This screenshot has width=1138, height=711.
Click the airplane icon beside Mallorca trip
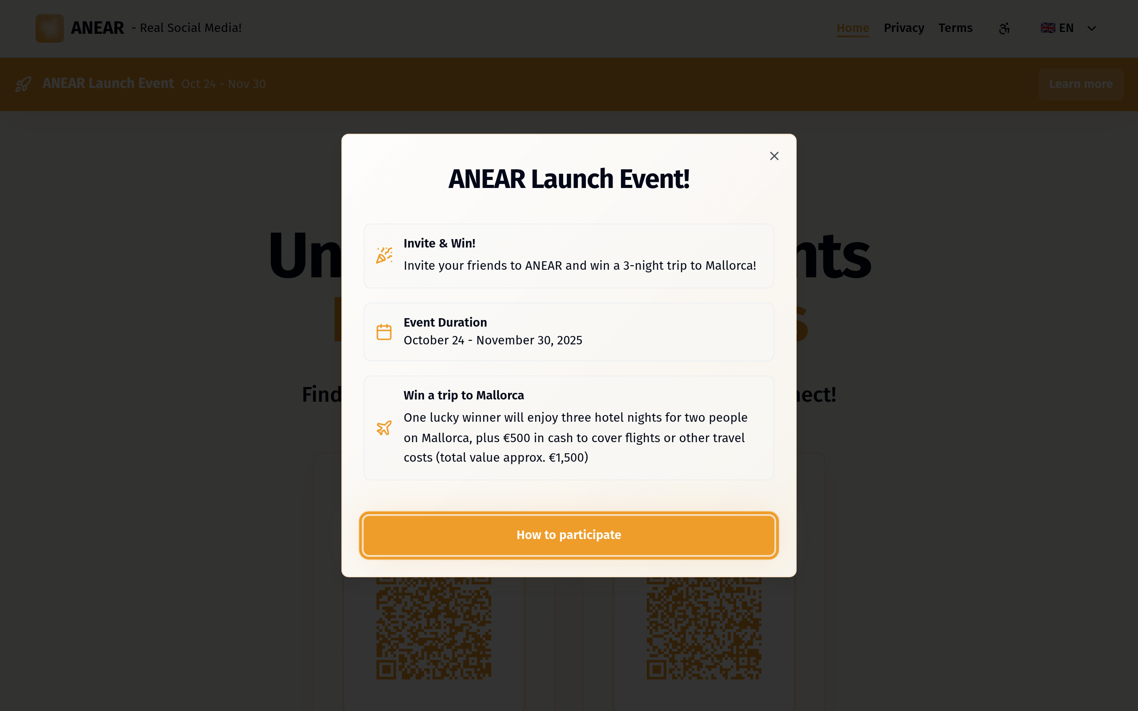[384, 428]
